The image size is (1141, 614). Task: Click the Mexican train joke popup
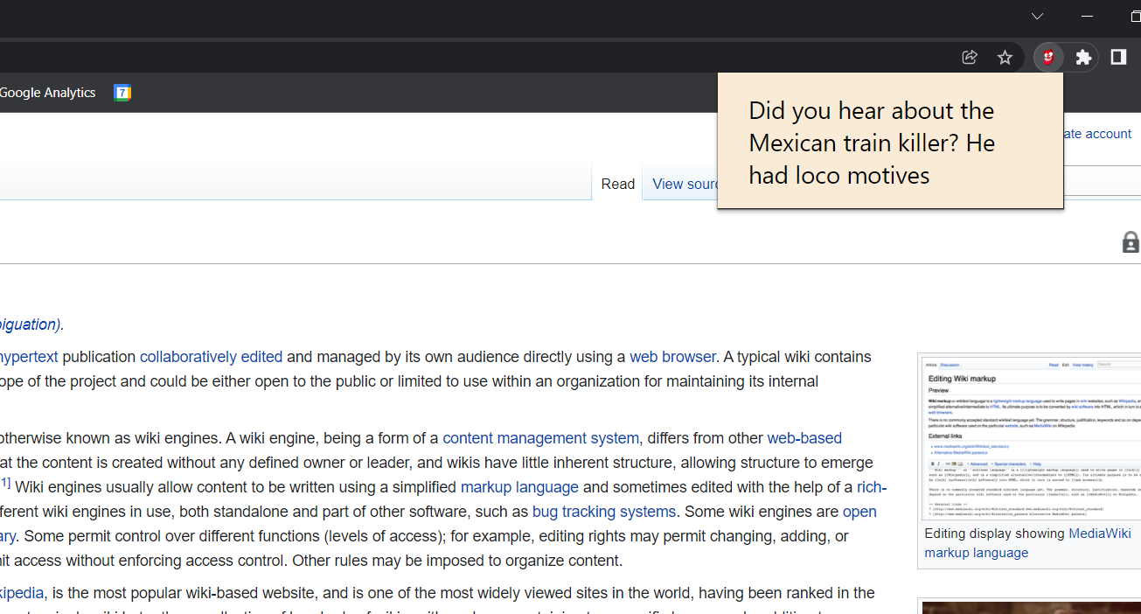[x=890, y=142]
